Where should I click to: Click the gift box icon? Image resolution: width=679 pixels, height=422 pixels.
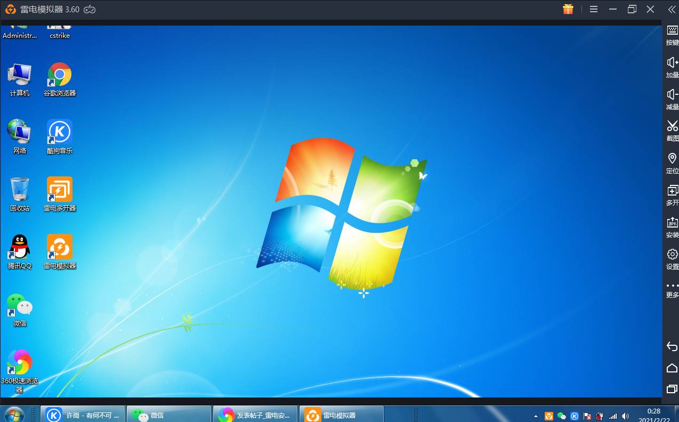click(x=568, y=9)
